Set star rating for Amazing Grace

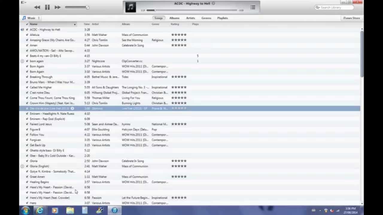[179, 40]
